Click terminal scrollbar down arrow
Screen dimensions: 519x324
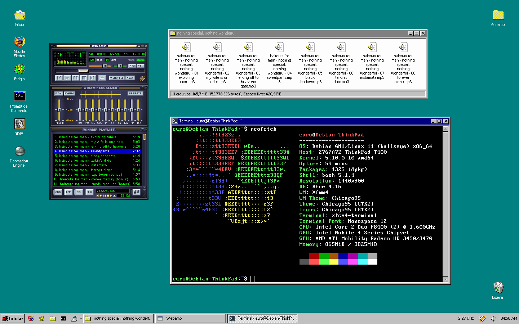tap(445, 279)
